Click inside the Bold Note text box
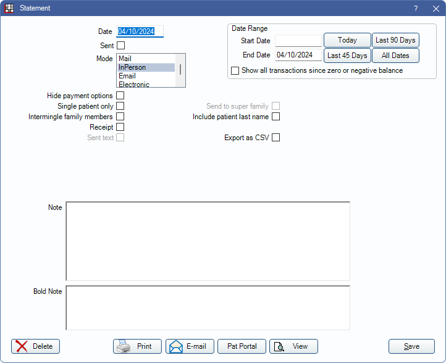 tap(208, 307)
